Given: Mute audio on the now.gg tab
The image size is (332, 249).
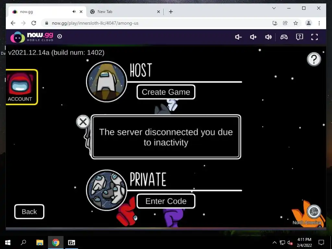Looking at the screenshot, I should (74, 12).
